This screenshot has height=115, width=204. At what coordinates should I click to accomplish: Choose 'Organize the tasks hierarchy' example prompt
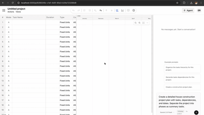coord(182,68)
